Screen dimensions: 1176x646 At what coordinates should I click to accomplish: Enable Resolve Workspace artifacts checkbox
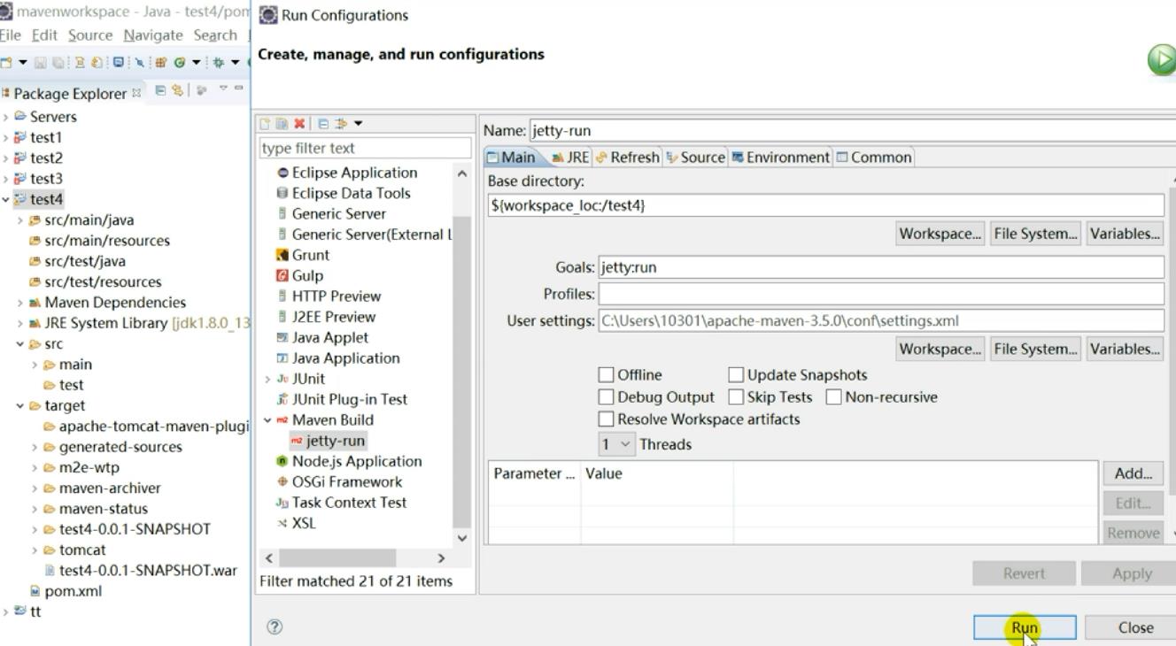(x=607, y=419)
